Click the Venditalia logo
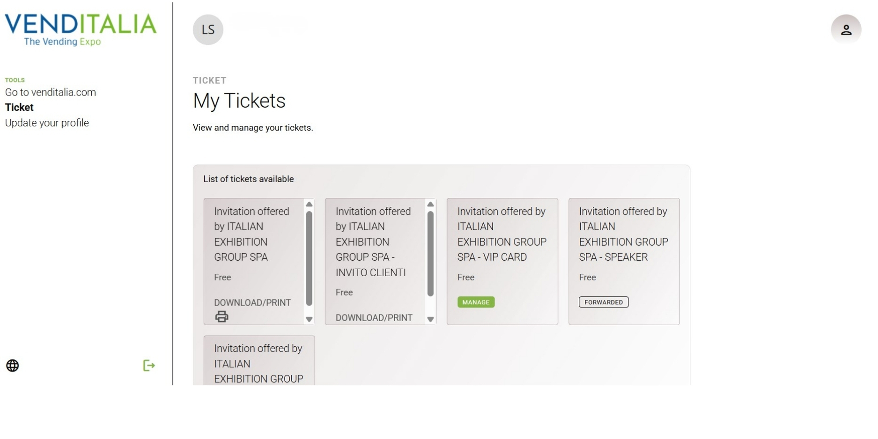 coord(81,29)
